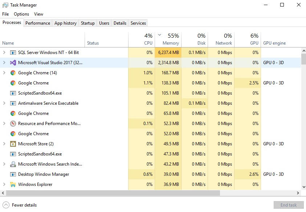Click the Windows Explorer folder icon
Image resolution: width=306 pixels, height=212 pixels.
(x=13, y=184)
